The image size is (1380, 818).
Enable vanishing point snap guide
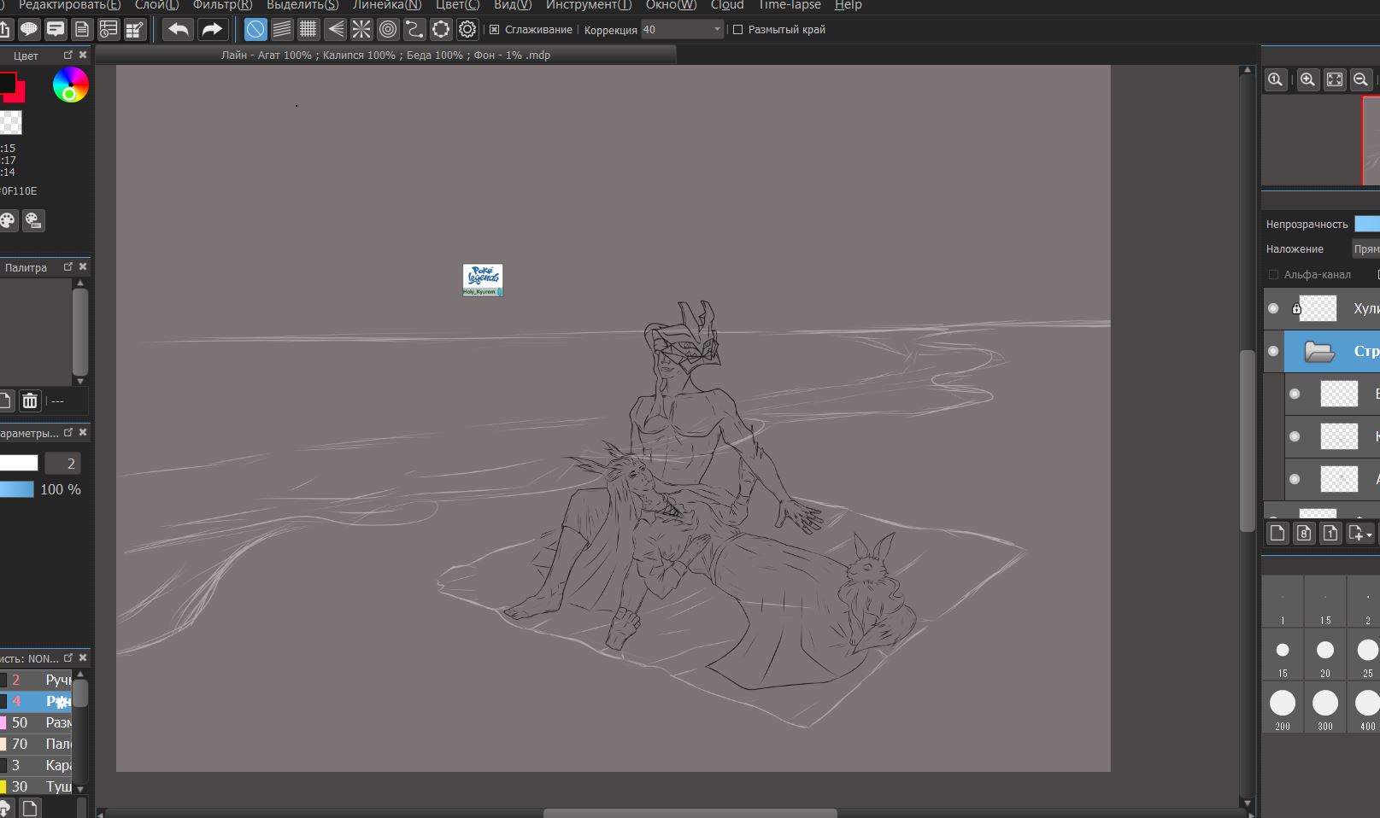coord(336,30)
